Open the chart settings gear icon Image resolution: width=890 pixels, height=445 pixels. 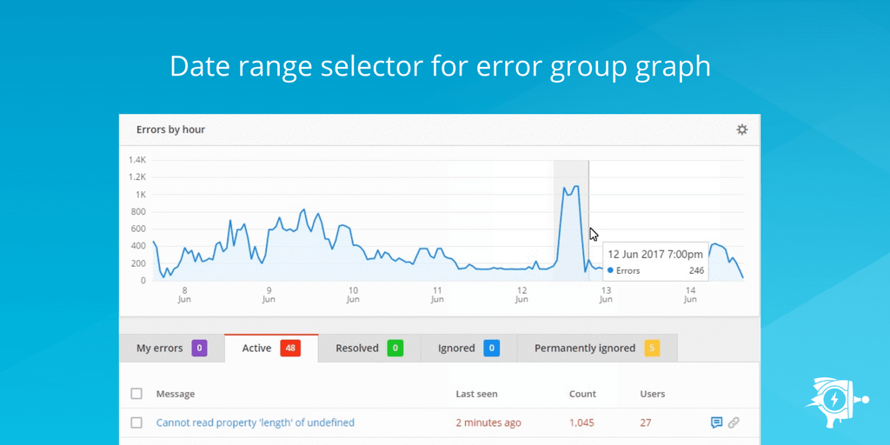click(x=742, y=130)
